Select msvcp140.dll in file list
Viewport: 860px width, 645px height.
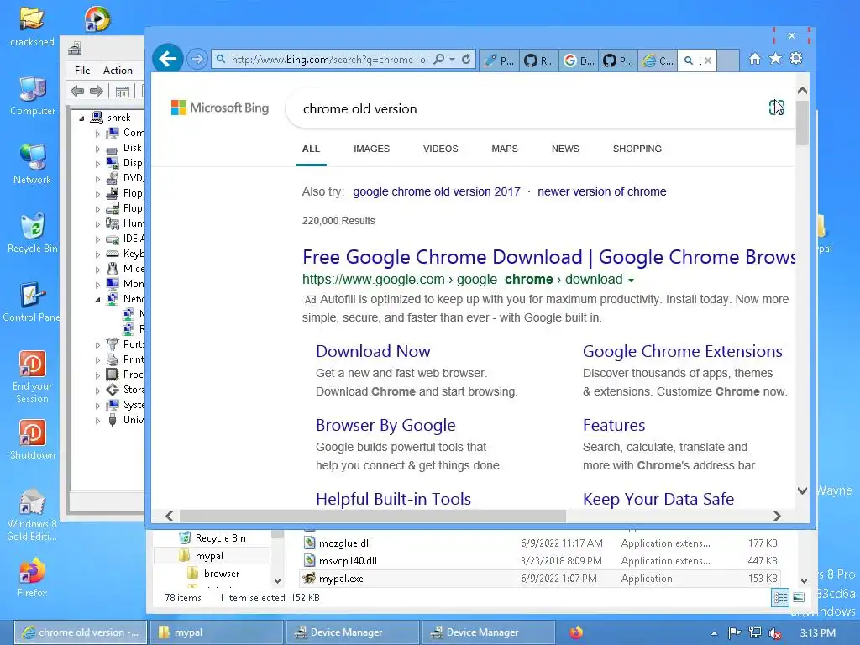pyautogui.click(x=540, y=560)
